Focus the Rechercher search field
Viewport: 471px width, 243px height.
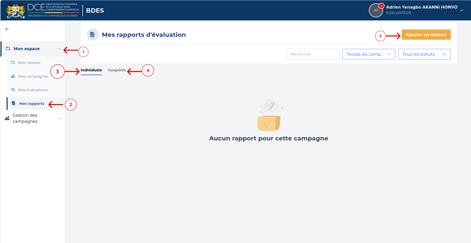click(x=313, y=54)
